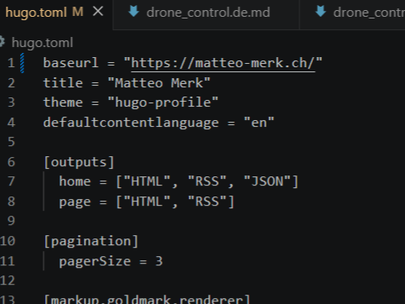The width and height of the screenshot is (405, 304).
Task: Click line number 12 in the gutter
Action: (8, 280)
